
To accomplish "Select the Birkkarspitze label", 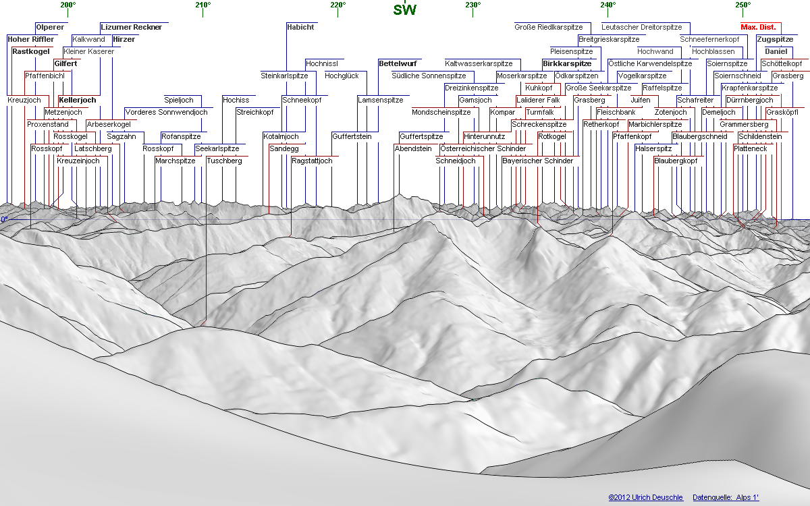I will (567, 63).
